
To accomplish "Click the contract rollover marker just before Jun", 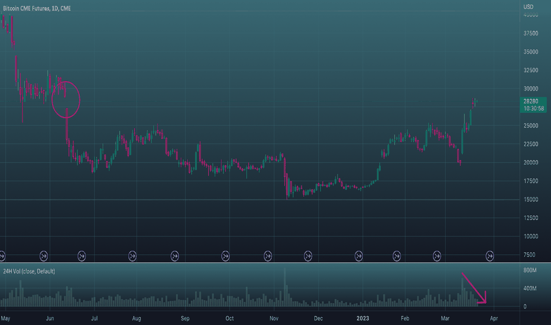I will click(44, 256).
